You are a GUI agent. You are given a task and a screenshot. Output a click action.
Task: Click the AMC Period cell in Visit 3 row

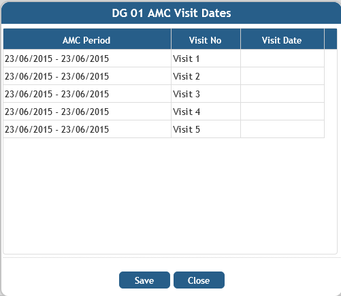[87, 94]
